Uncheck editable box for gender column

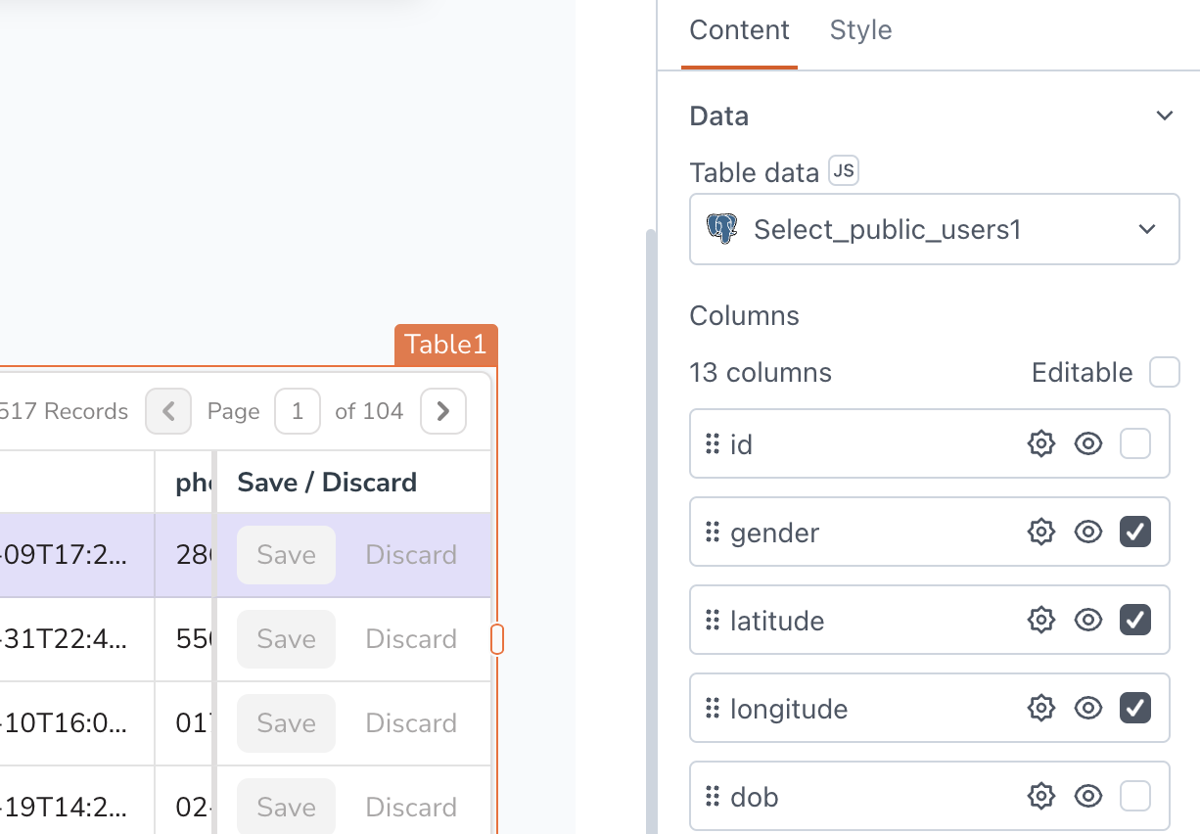point(1135,533)
